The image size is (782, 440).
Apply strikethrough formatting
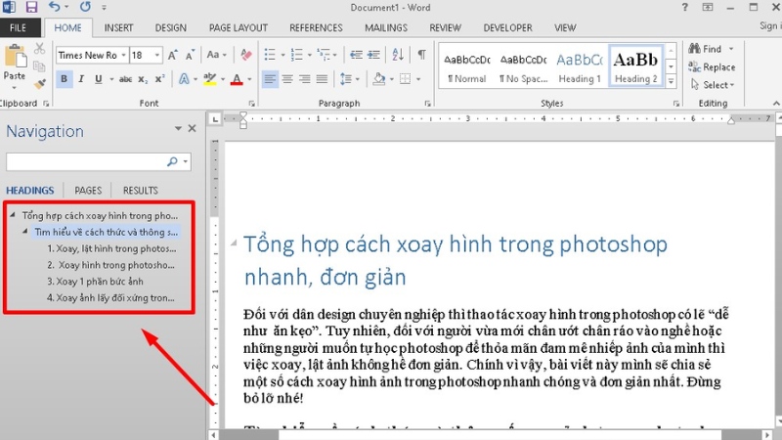[x=125, y=79]
